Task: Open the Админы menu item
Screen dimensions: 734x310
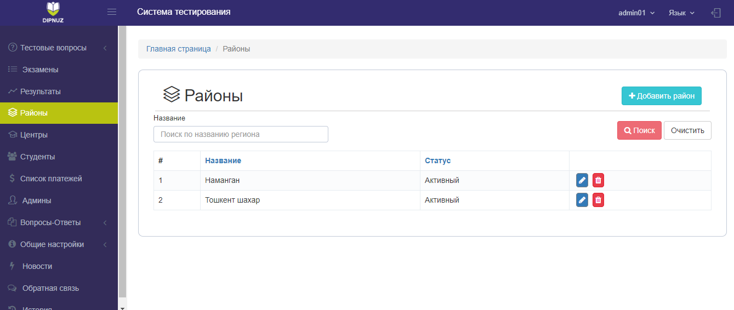Action: pyautogui.click(x=59, y=200)
